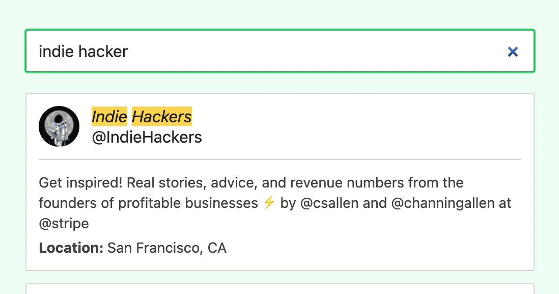
Task: Click the Indie Hackers profile avatar
Action: point(59,126)
